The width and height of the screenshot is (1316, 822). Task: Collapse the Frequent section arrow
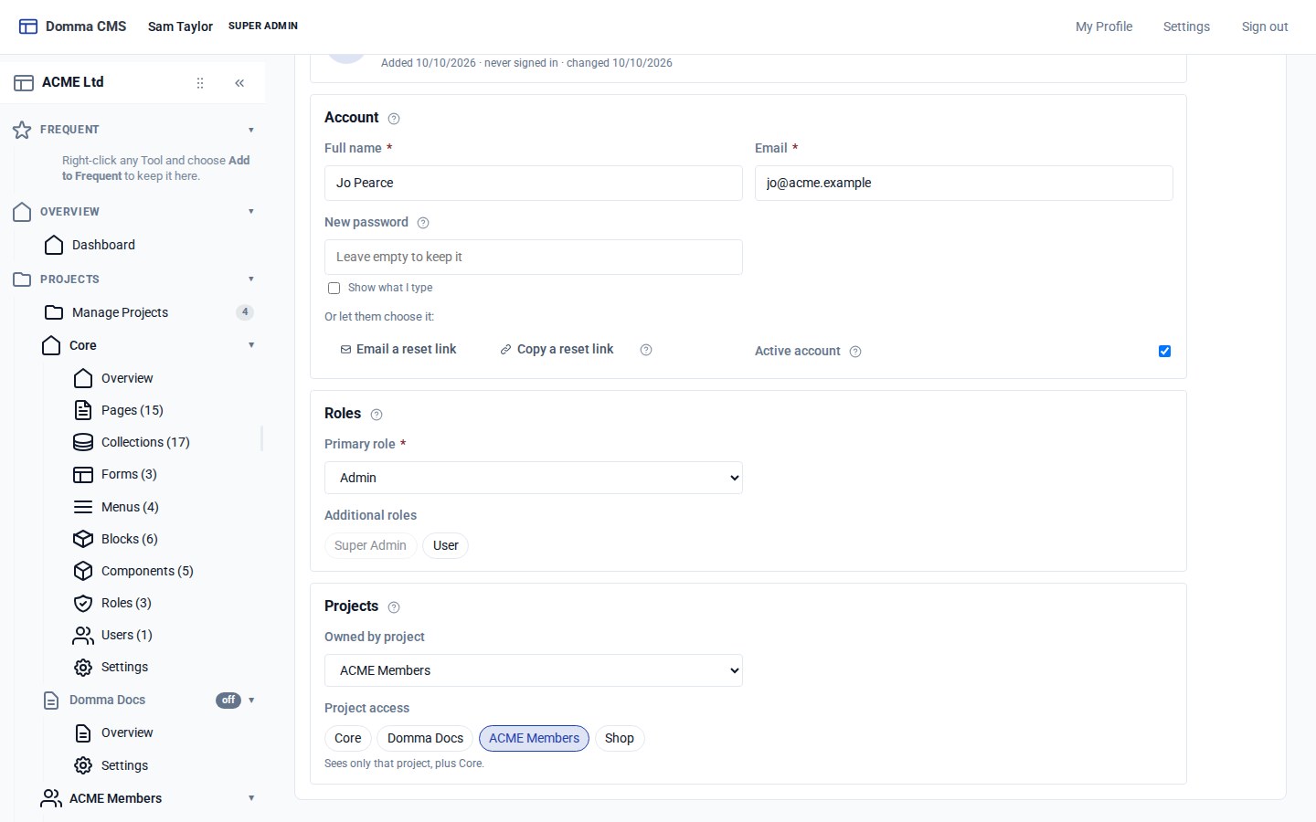[251, 130]
